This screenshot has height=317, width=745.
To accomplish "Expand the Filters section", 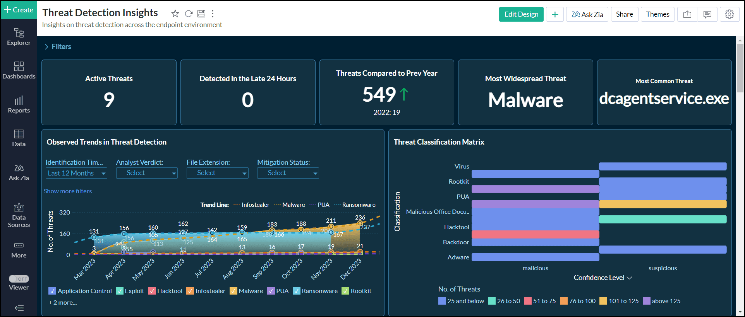I will click(57, 46).
